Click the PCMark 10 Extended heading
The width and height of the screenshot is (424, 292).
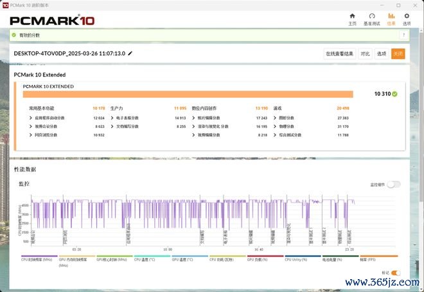click(40, 75)
